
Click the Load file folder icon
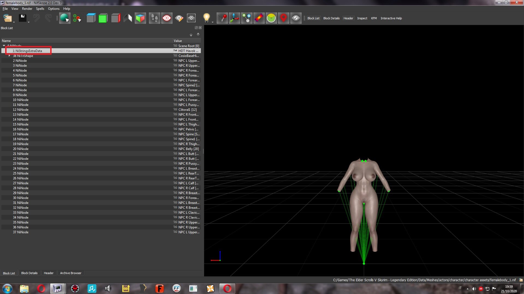coord(8,18)
